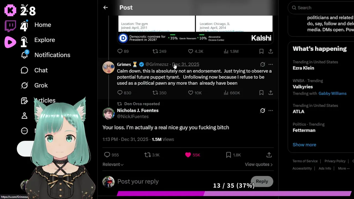This screenshot has height=199, width=354.
Task: Click Show more under What's happening
Action: click(x=304, y=145)
